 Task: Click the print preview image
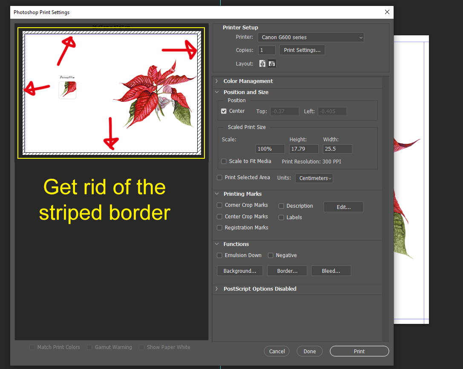click(111, 93)
